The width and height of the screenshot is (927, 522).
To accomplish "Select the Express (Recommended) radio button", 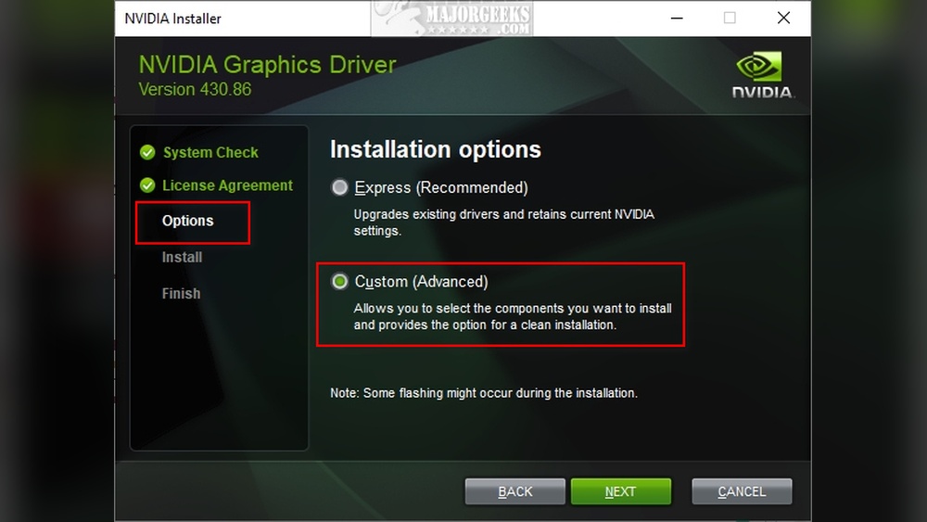I will pos(340,187).
